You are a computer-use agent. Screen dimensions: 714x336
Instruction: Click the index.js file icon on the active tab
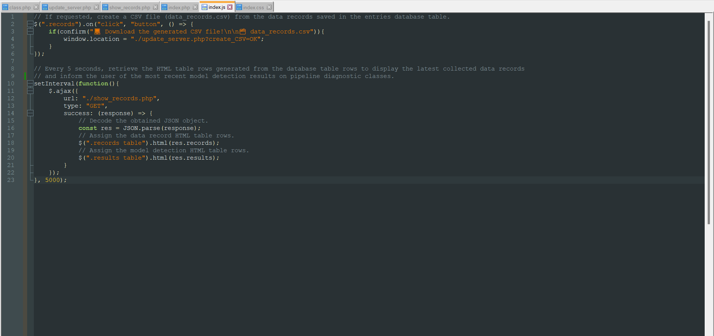point(204,7)
